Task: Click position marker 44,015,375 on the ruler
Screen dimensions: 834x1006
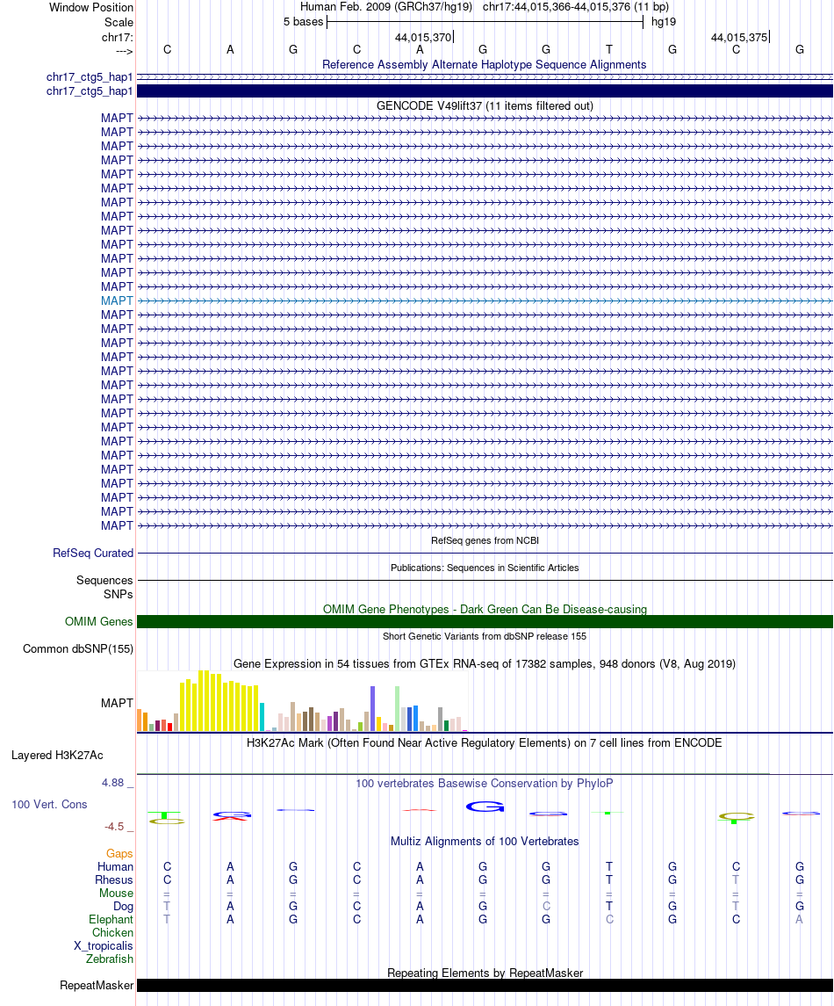Action: click(x=739, y=37)
